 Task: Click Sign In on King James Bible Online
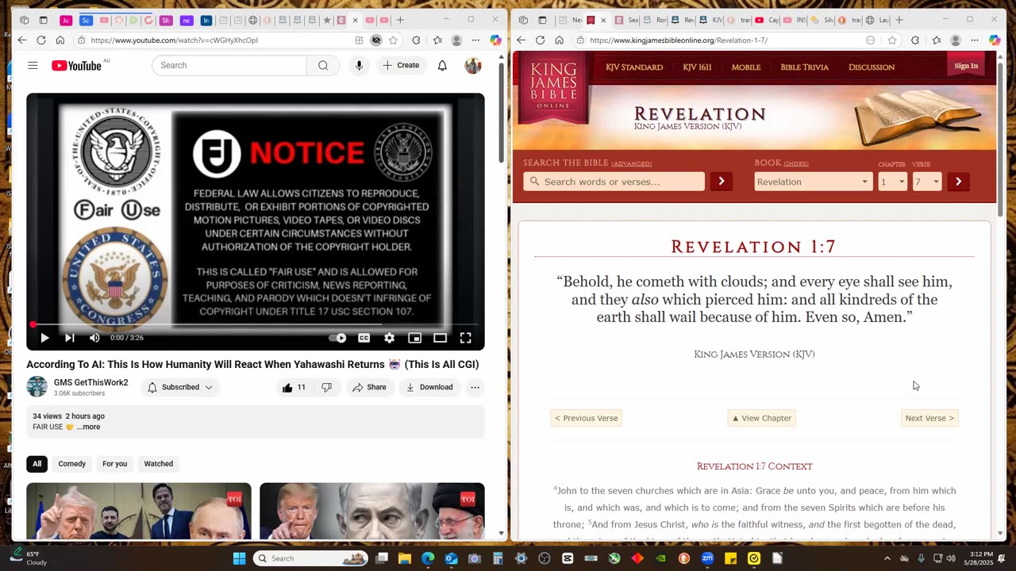point(966,66)
